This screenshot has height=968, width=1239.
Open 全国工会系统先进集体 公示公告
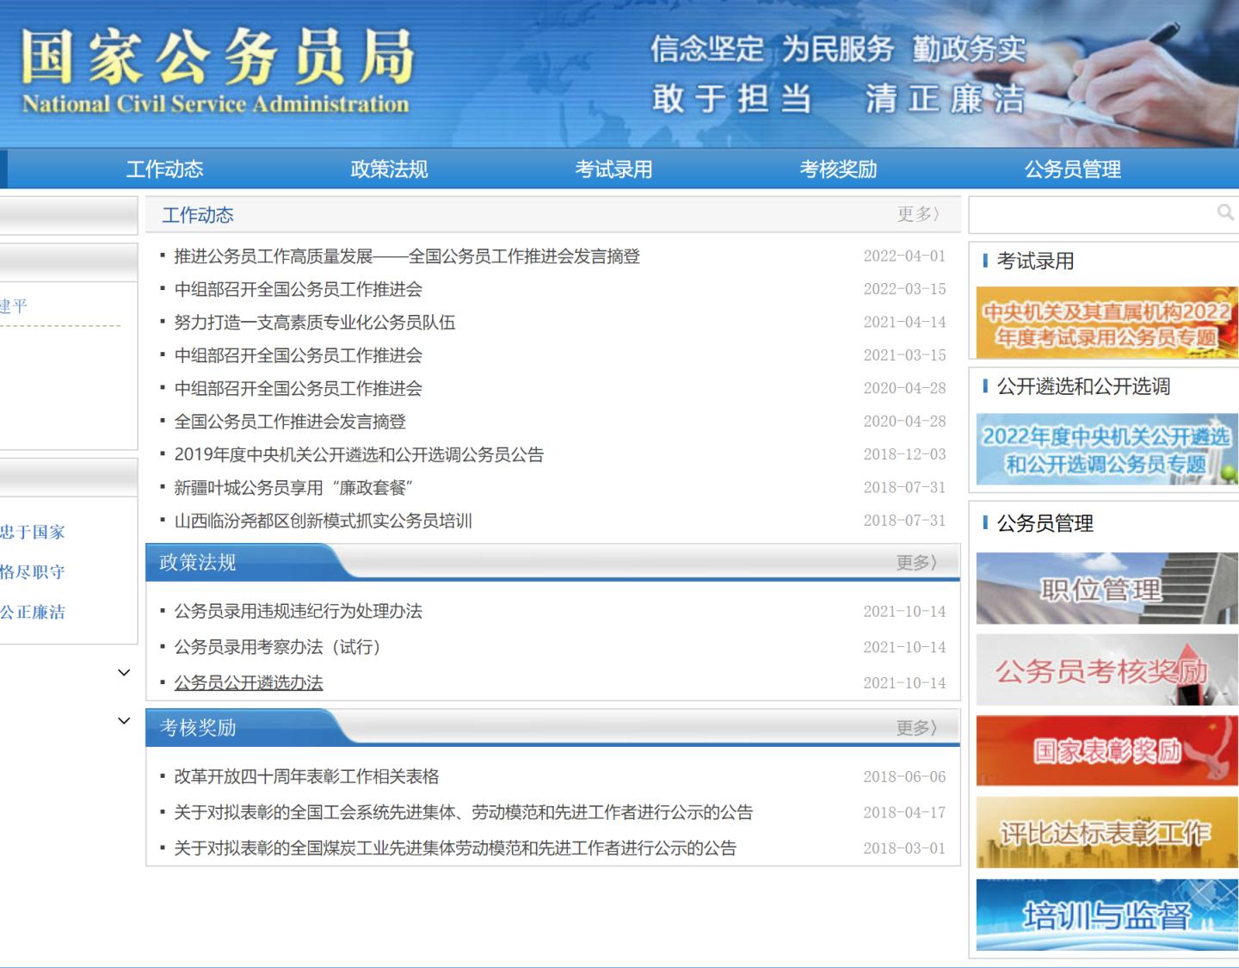tap(463, 812)
